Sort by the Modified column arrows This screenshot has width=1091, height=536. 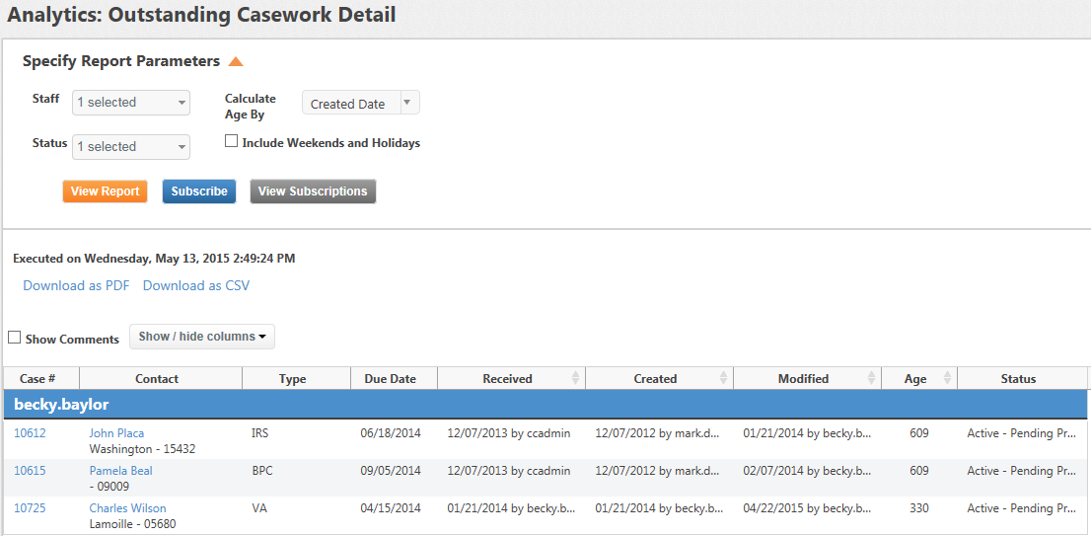pos(872,378)
